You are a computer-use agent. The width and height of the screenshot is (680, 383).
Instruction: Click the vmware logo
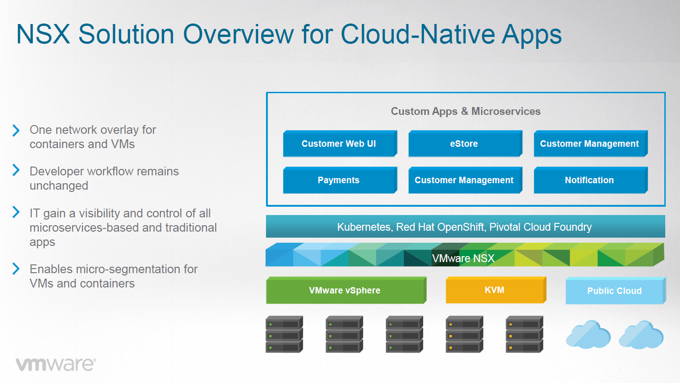56,364
